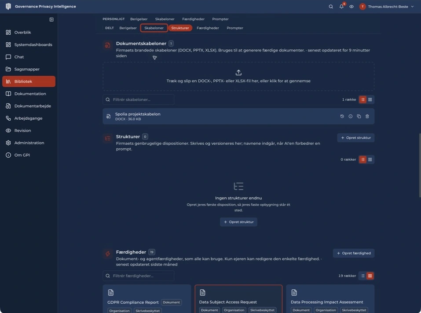Switch Dokumentskabeloner to grid view

370,99
